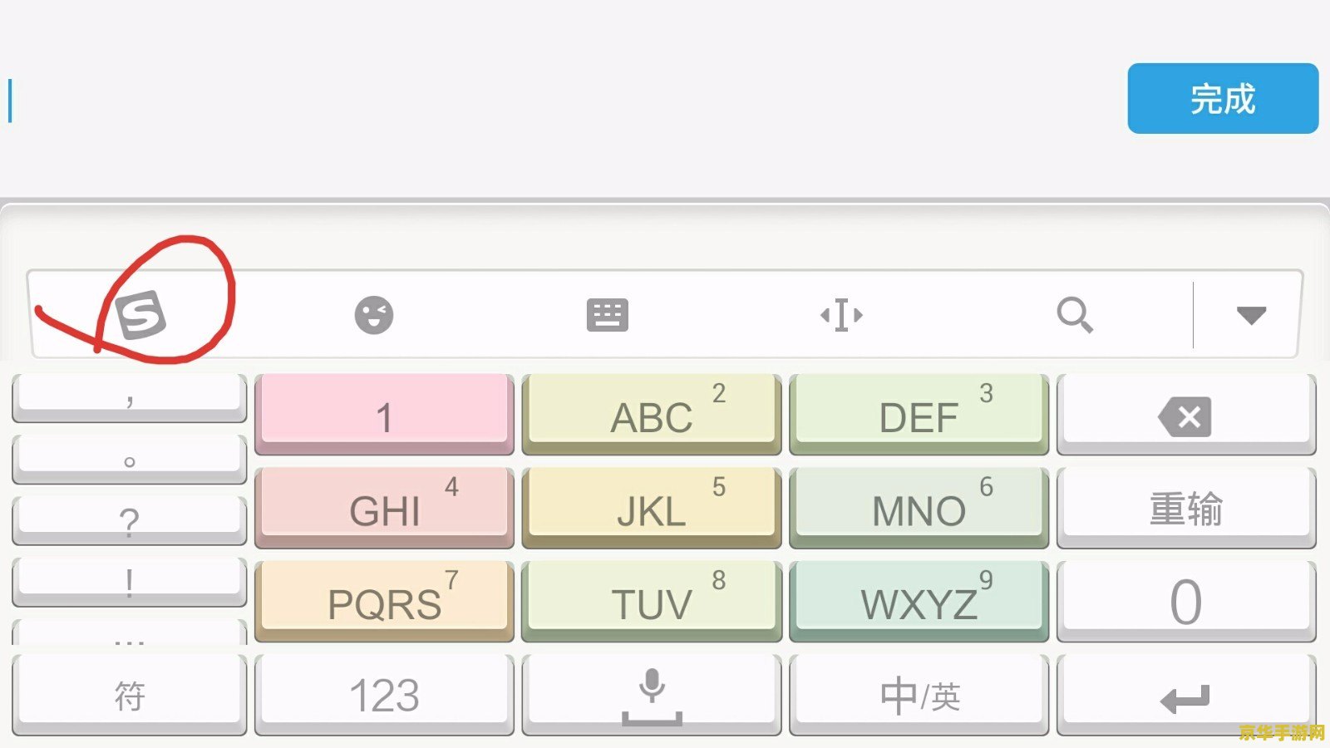Tap the green MNO 6 key
The height and width of the screenshot is (748, 1330).
click(919, 508)
